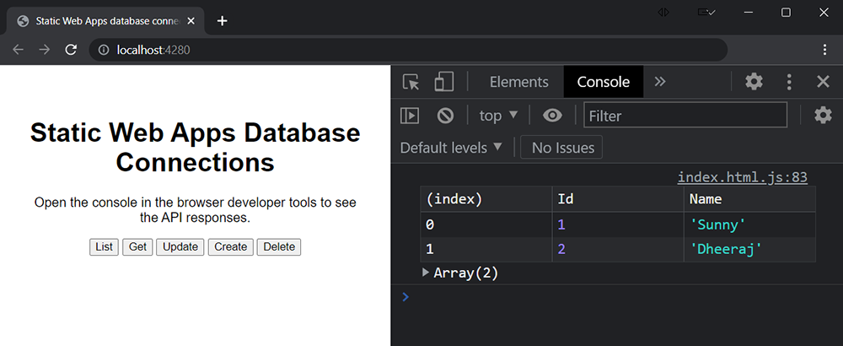Open Chrome three-dot browser menu

click(824, 50)
